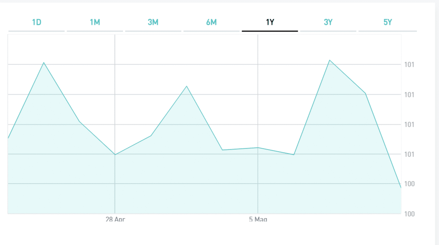Click the 28 Apr date label

(x=115, y=219)
